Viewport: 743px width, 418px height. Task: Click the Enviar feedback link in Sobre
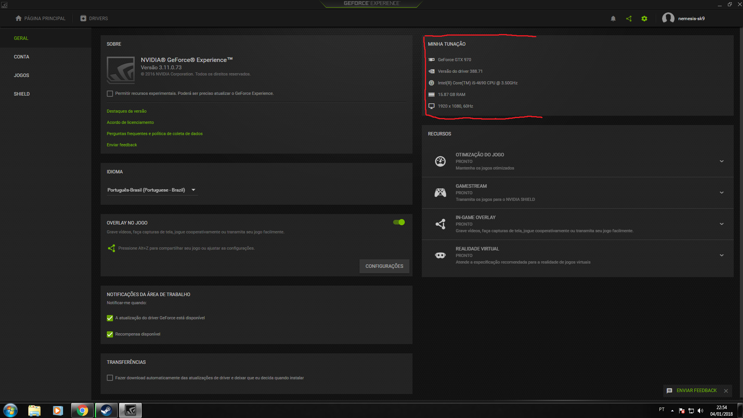122,145
